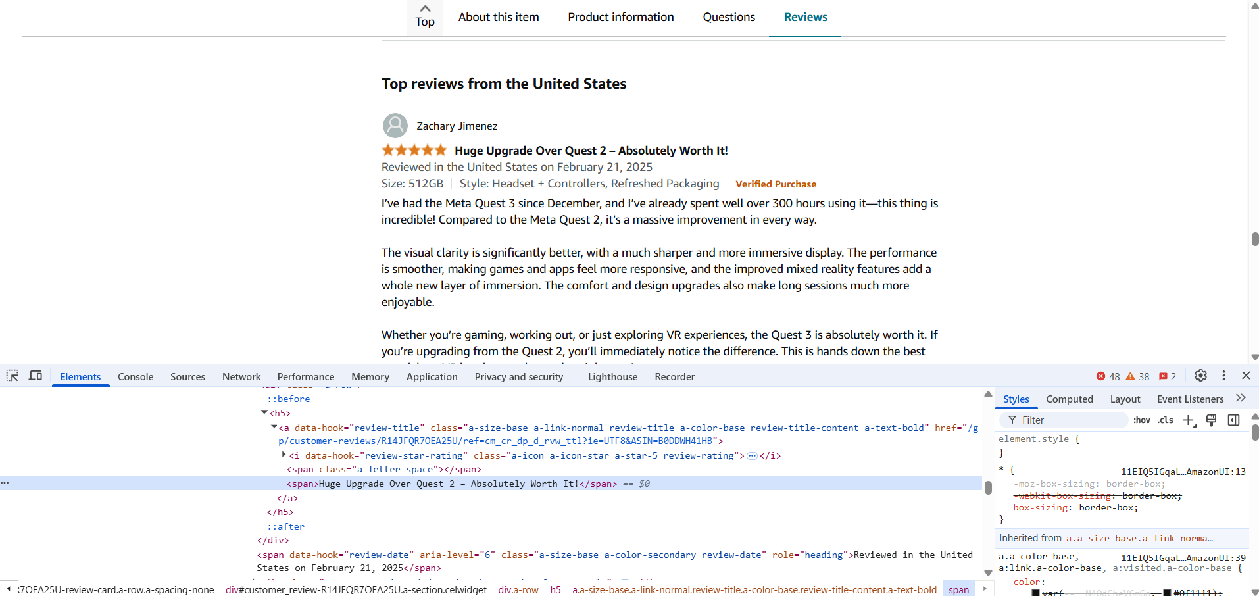Select the review-date span DOM row

coord(614,561)
